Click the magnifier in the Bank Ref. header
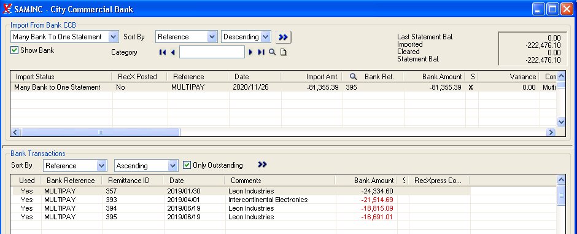Viewport: 577px width, 234px height. pos(353,77)
